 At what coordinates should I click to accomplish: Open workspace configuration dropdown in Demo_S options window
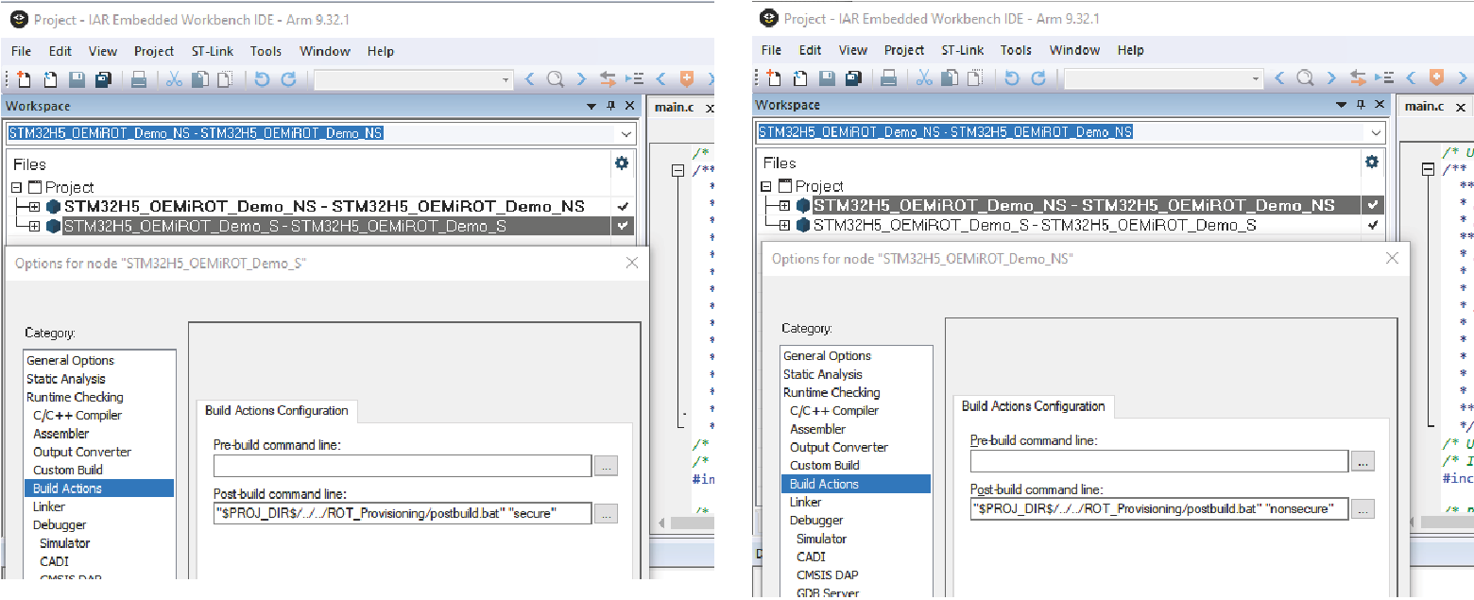[x=625, y=134]
